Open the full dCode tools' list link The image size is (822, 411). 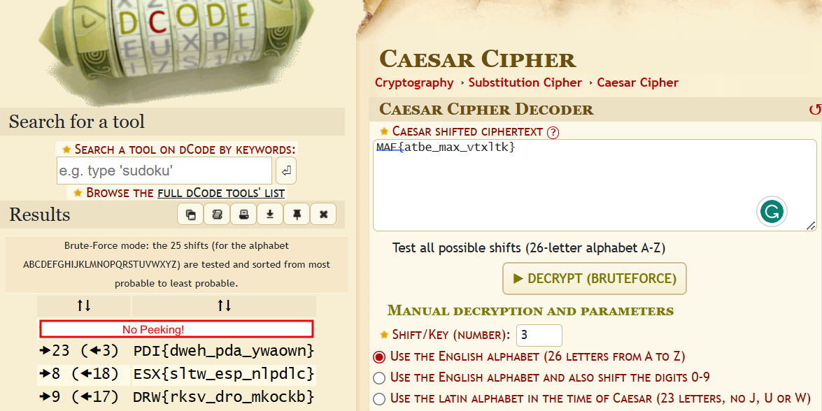point(221,193)
